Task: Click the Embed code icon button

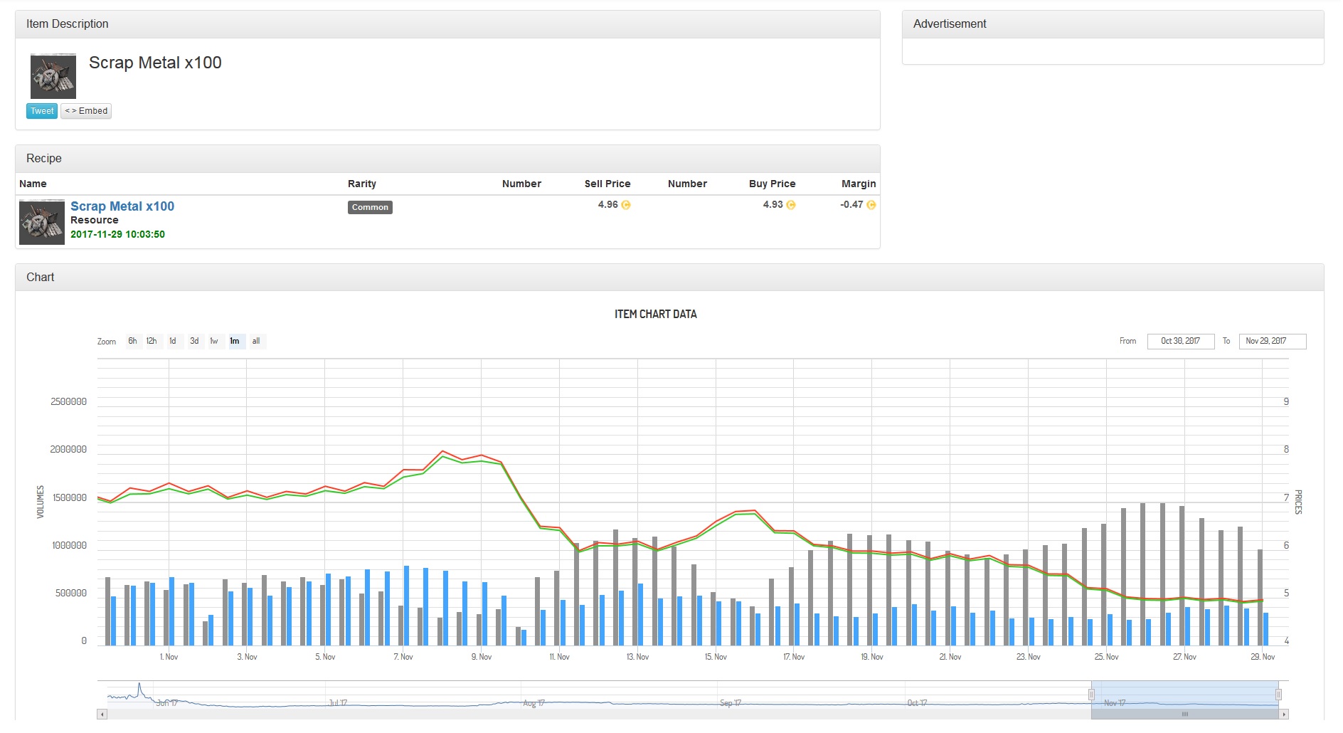Action: (x=85, y=111)
